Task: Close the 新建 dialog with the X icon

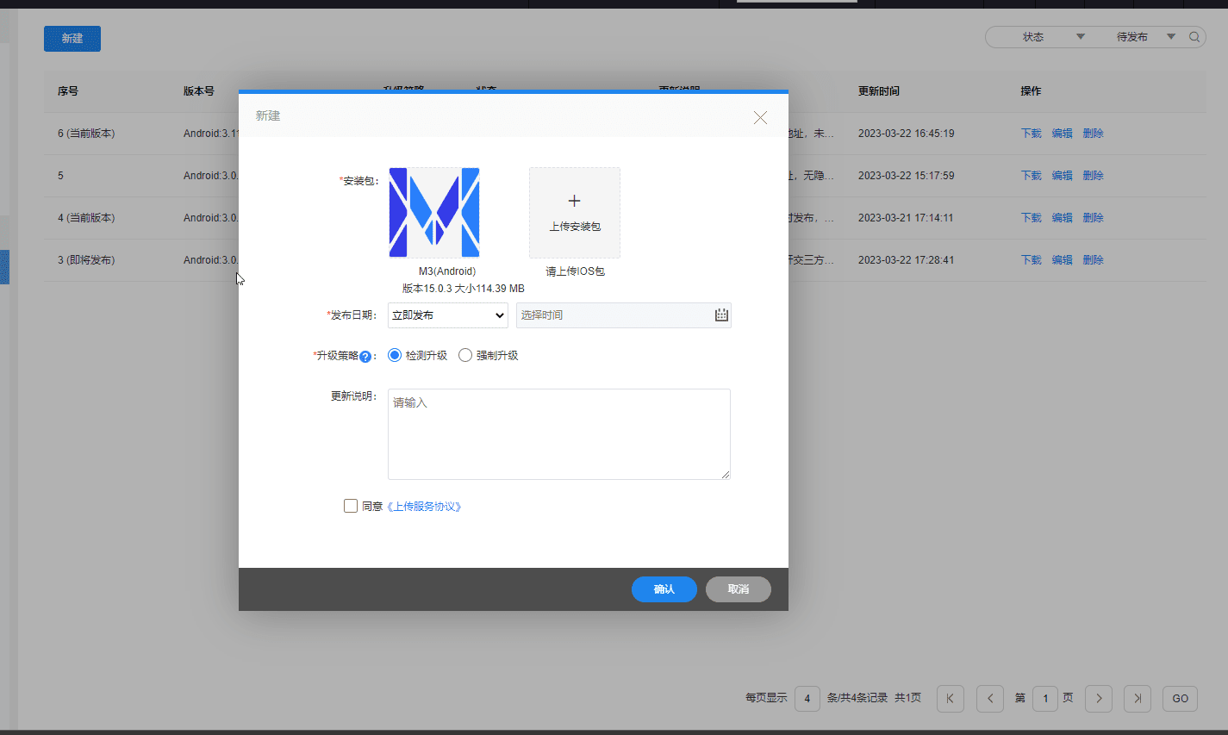Action: tap(760, 117)
